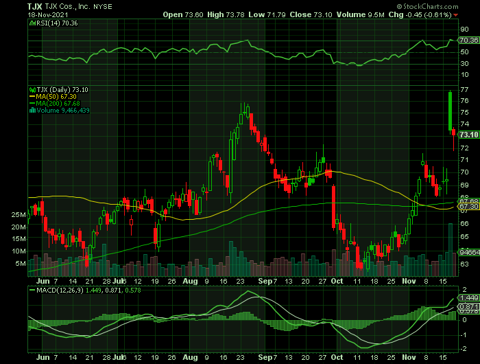Viewport: 480px width, 364px height.
Task: Click the 0.871 MACD signal tag
Action: [468, 307]
